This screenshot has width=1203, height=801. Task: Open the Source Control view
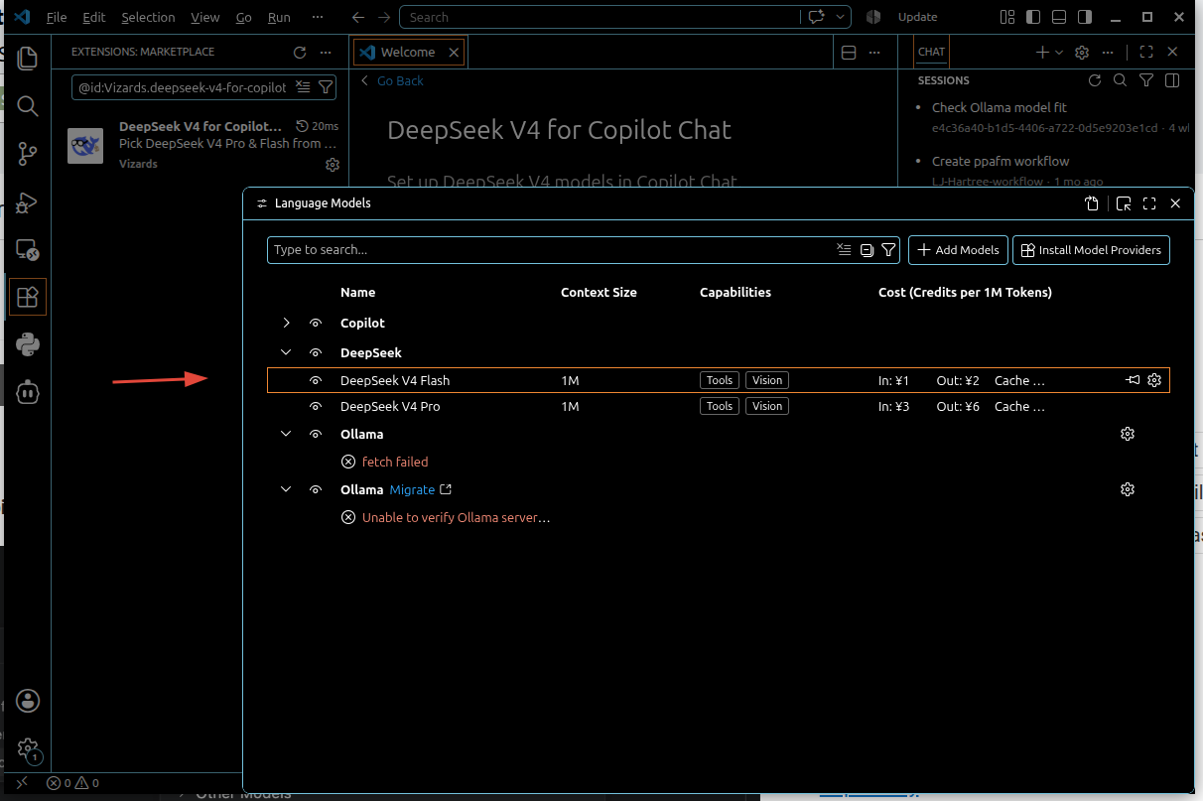[x=28, y=154]
